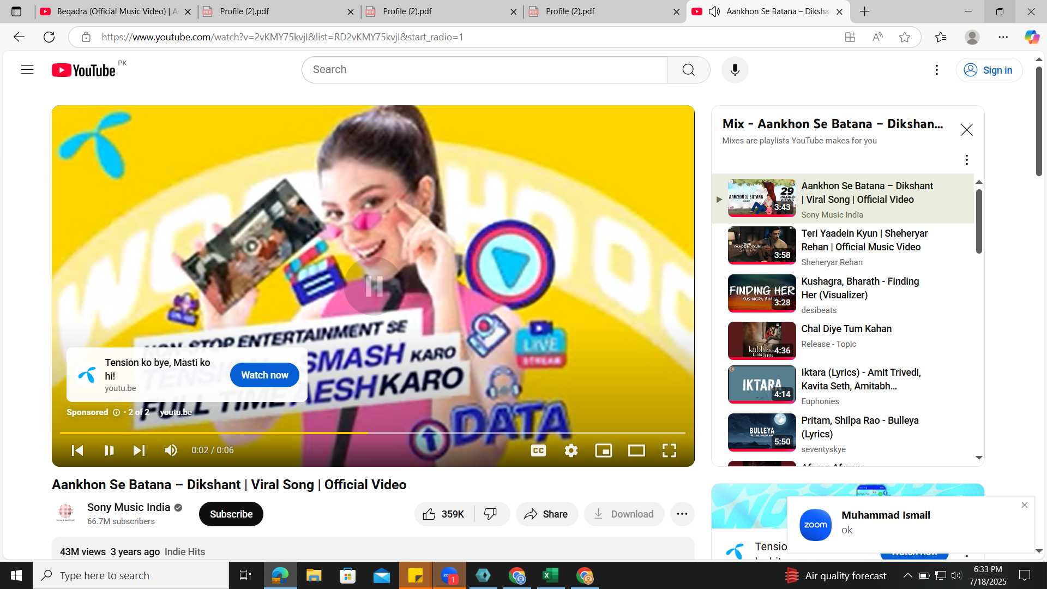Open the YouTube guide hamburger menu
The width and height of the screenshot is (1047, 589).
(27, 70)
